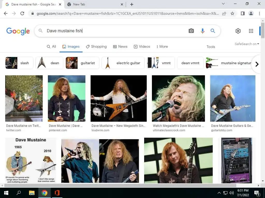
Task: Open the Chrome profile avatar
Action: pos(251,13)
